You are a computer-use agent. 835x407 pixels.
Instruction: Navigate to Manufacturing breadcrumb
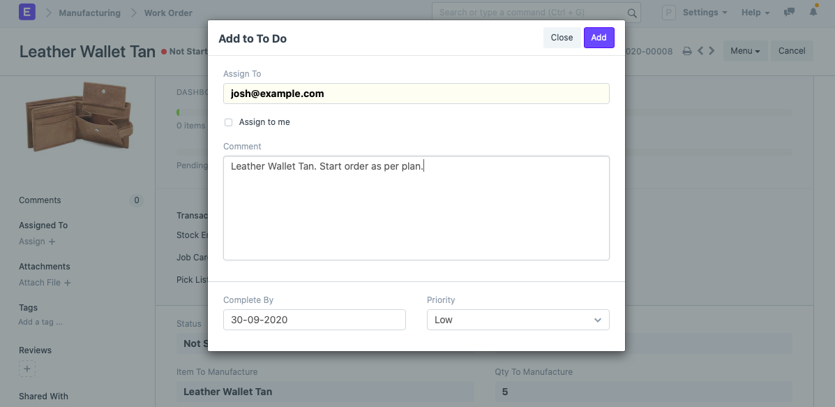89,13
